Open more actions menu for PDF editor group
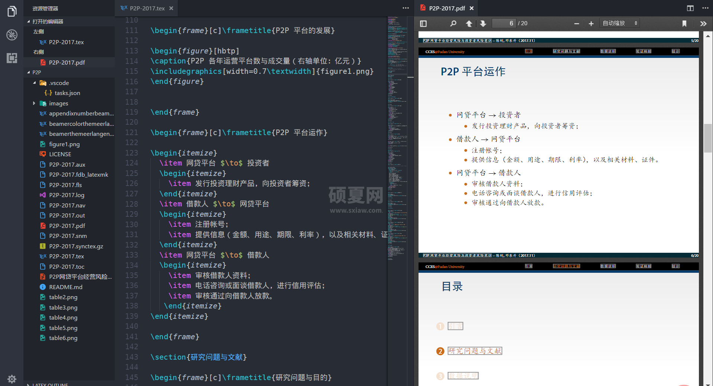The image size is (713, 386). coord(705,8)
